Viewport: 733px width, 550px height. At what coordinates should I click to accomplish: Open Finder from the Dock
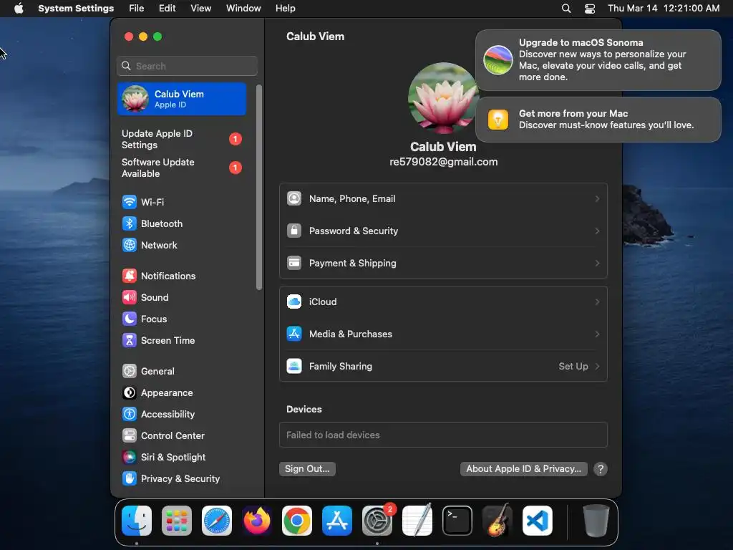137,521
